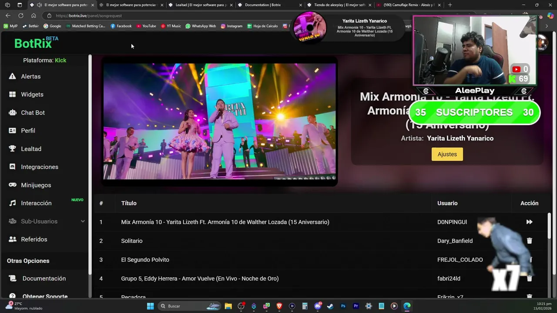The height and width of the screenshot is (313, 557).
Task: Open Photoshop from the taskbar
Action: click(x=343, y=306)
